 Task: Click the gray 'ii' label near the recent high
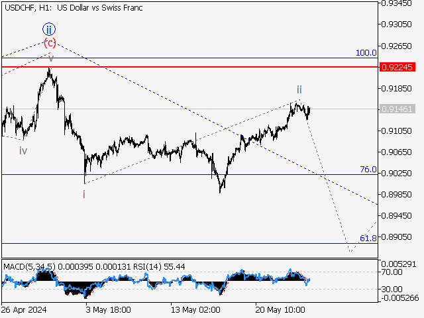(x=299, y=89)
